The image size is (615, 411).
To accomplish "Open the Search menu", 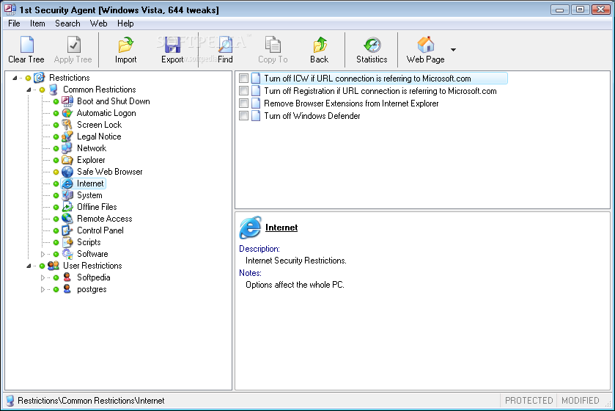I will (67, 23).
